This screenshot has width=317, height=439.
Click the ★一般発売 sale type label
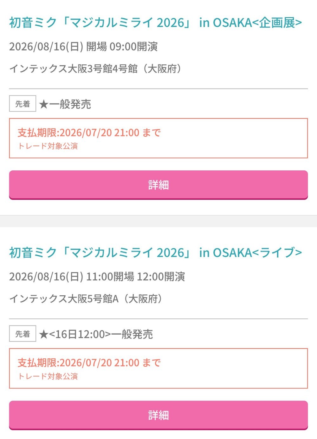[x=65, y=104]
